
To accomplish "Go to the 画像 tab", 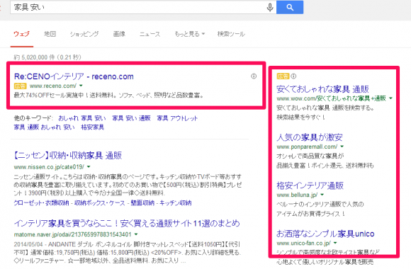I will [x=119, y=34].
